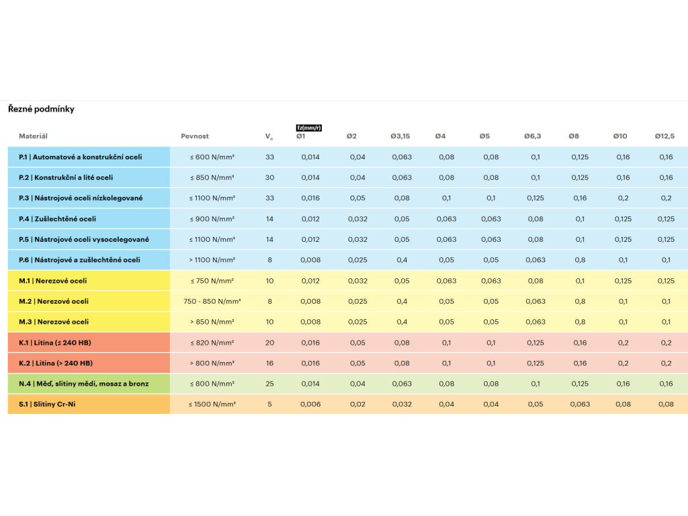
Task: Select the orange K.1 Litina (≤ 240 HB) cell
Action: tap(89, 343)
